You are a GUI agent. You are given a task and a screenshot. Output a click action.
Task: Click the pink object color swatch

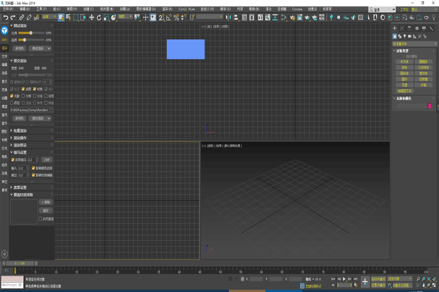click(430, 106)
